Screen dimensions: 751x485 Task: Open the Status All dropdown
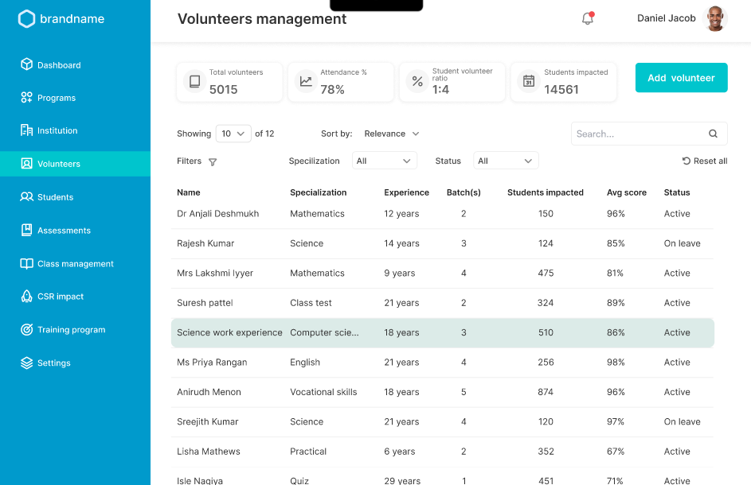click(506, 161)
